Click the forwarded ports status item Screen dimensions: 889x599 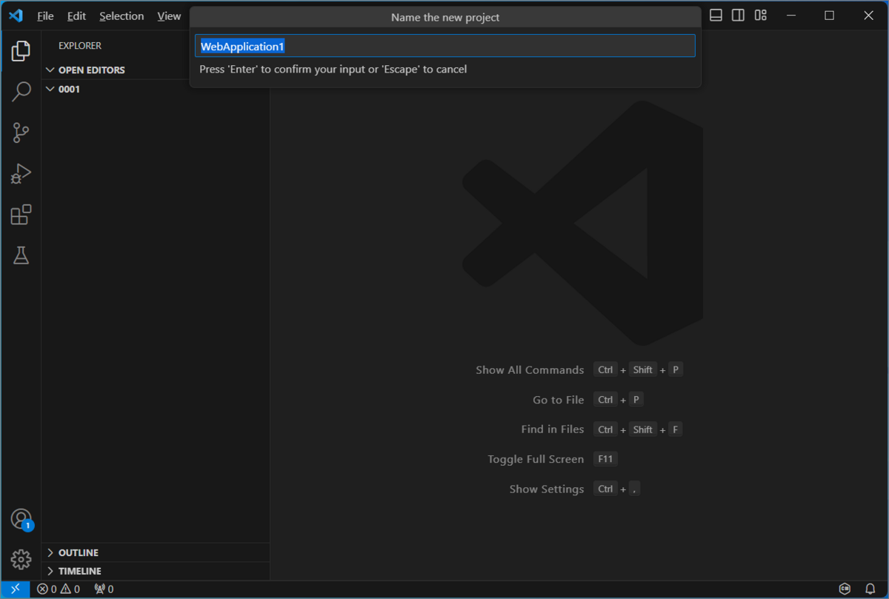104,589
